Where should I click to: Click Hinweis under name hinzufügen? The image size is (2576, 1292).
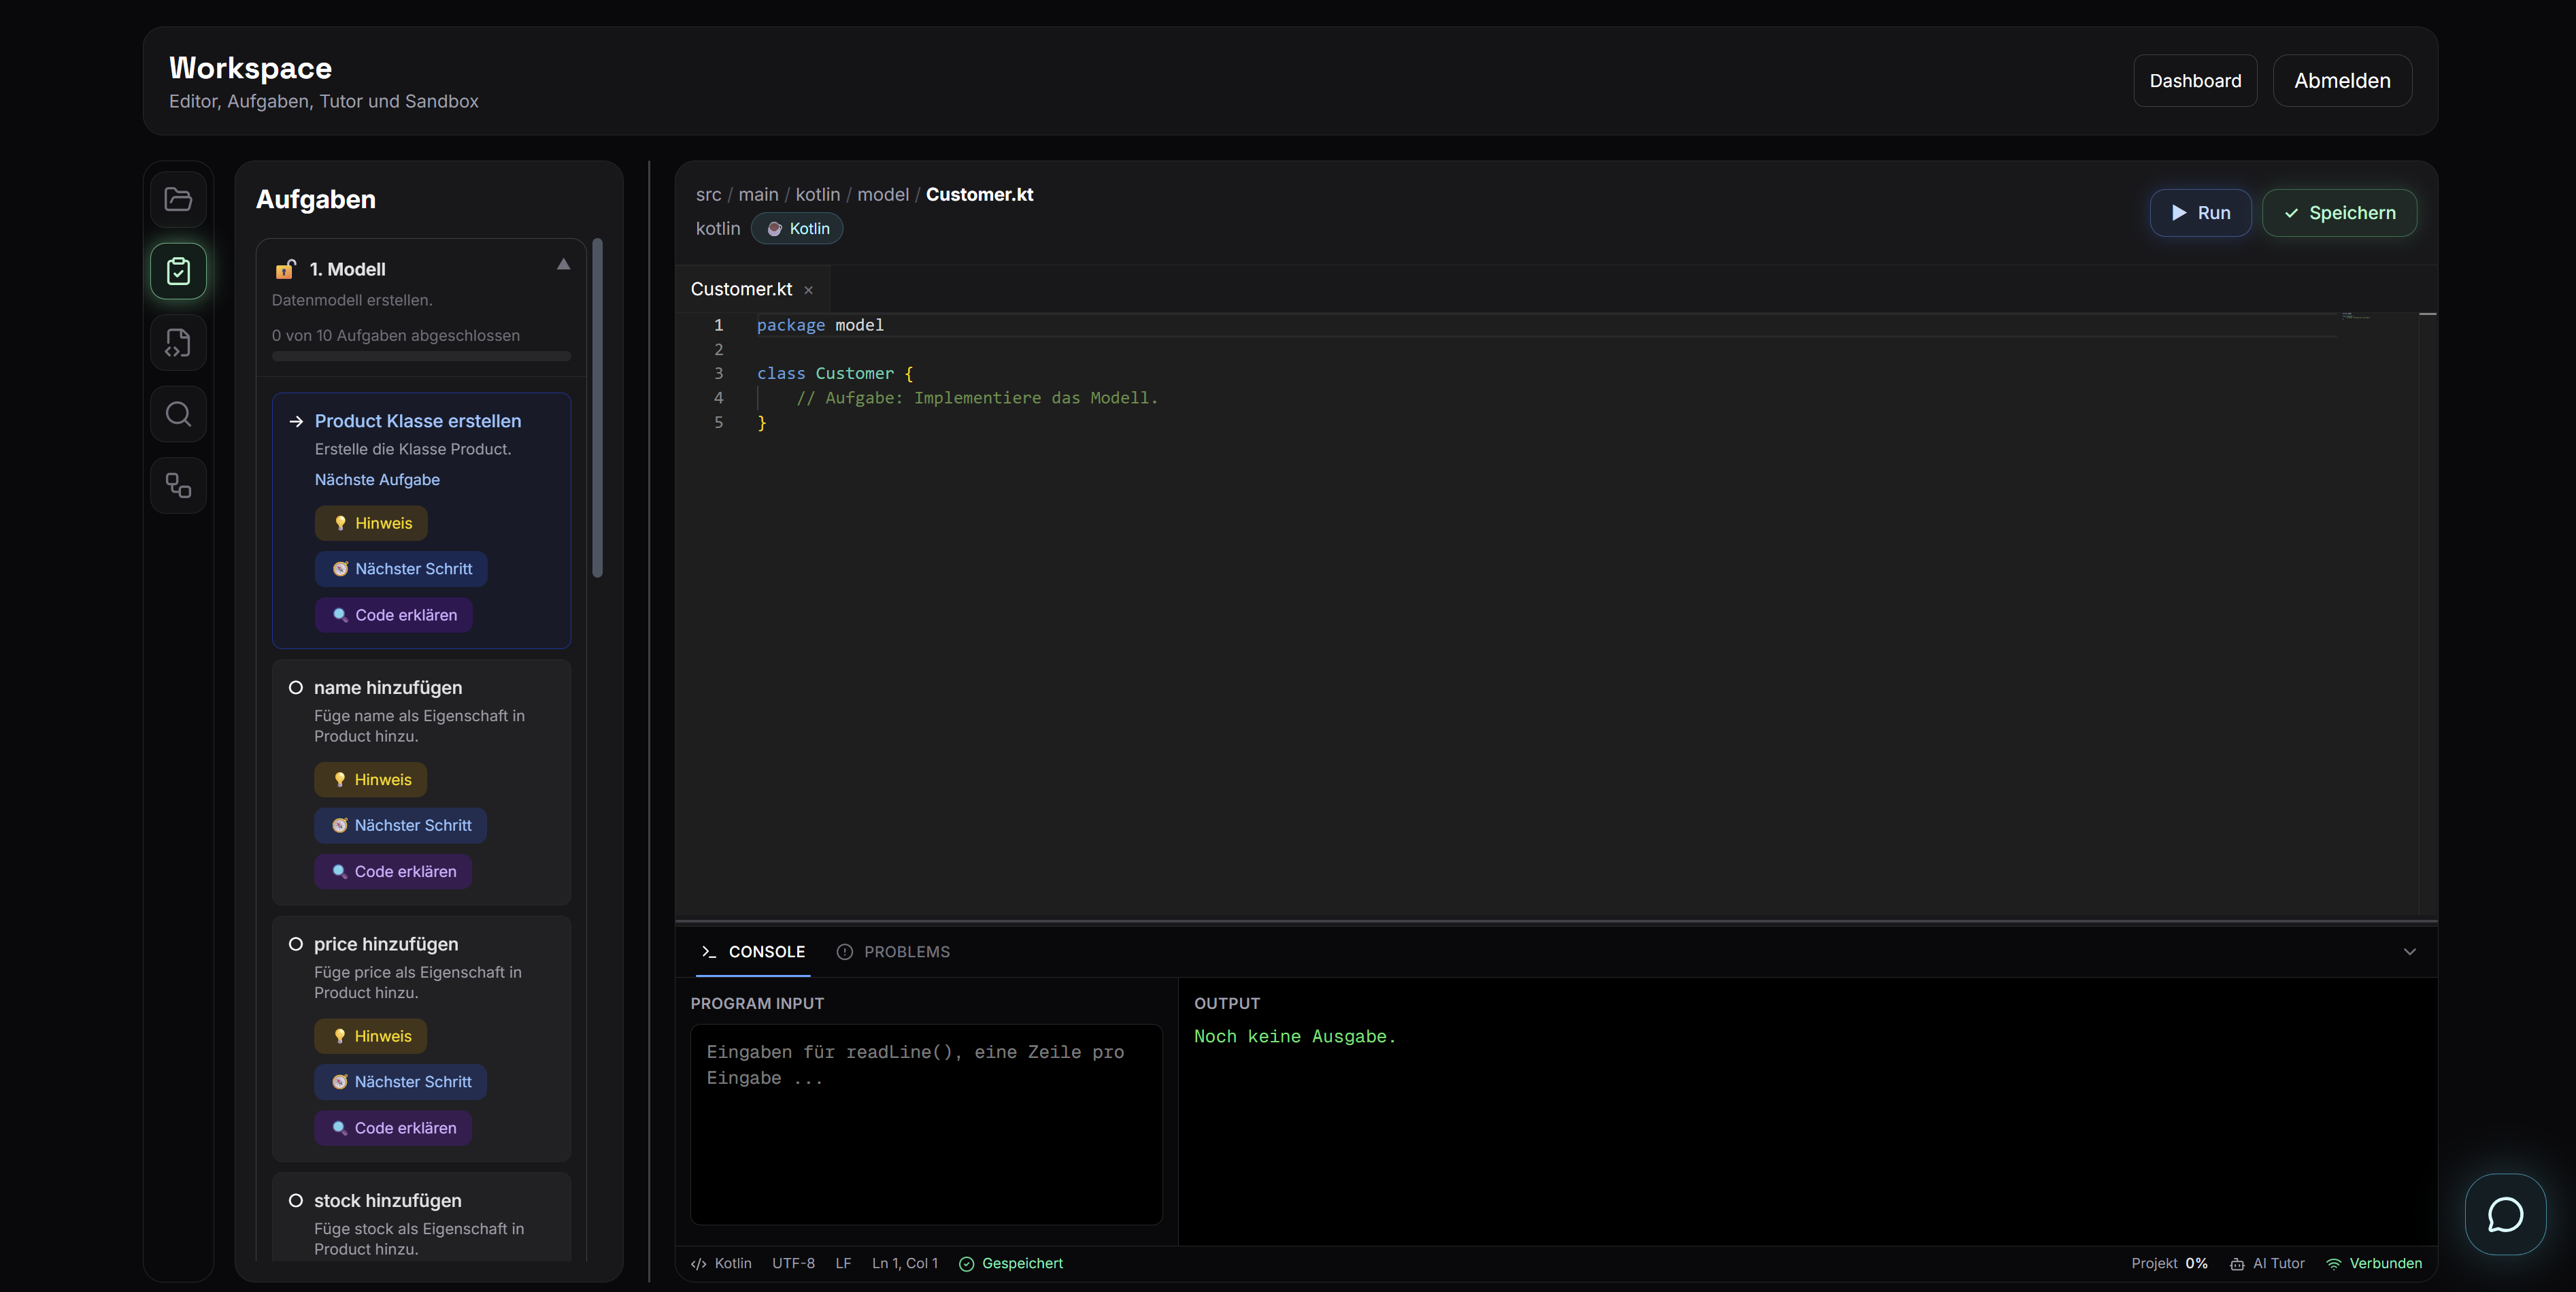[370, 780]
